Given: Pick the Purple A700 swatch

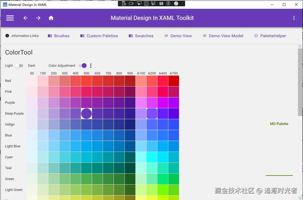Looking at the screenshot, I should (x=174, y=103).
